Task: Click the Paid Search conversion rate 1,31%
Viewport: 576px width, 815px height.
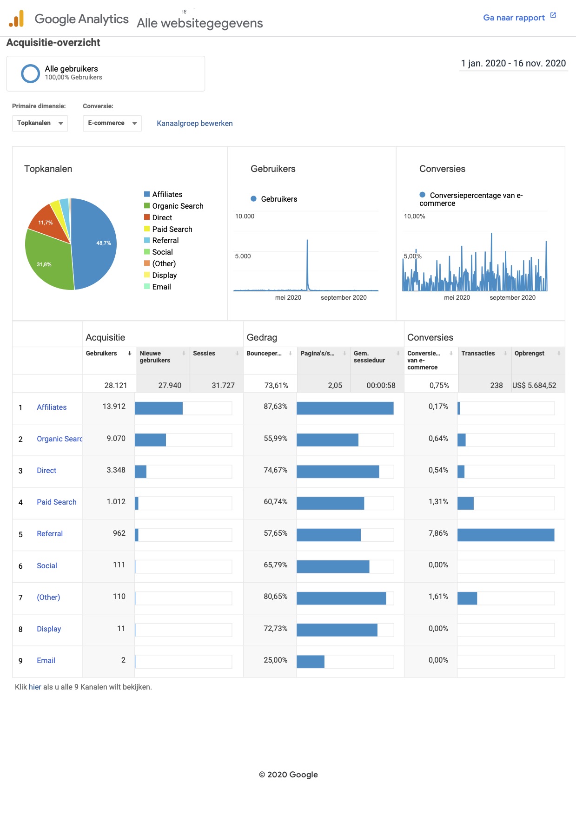Action: tap(438, 502)
